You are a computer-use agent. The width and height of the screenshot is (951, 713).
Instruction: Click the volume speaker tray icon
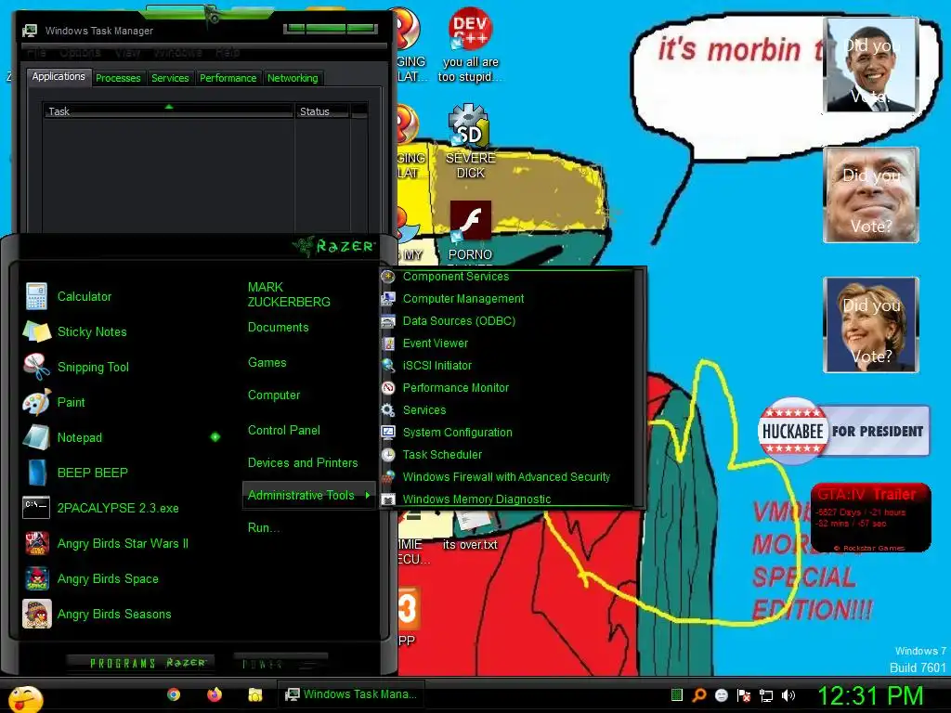(x=788, y=695)
